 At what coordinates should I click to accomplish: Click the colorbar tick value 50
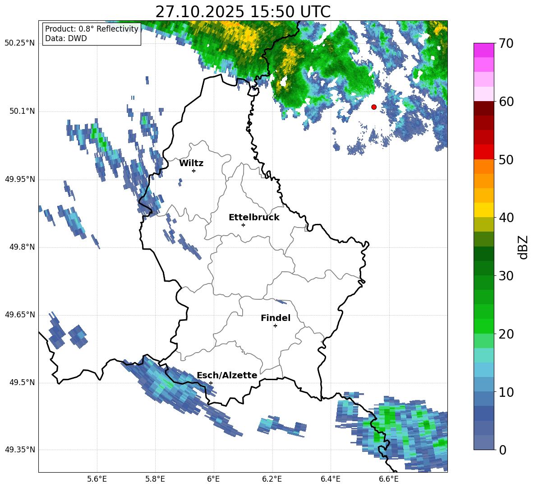[x=506, y=159]
